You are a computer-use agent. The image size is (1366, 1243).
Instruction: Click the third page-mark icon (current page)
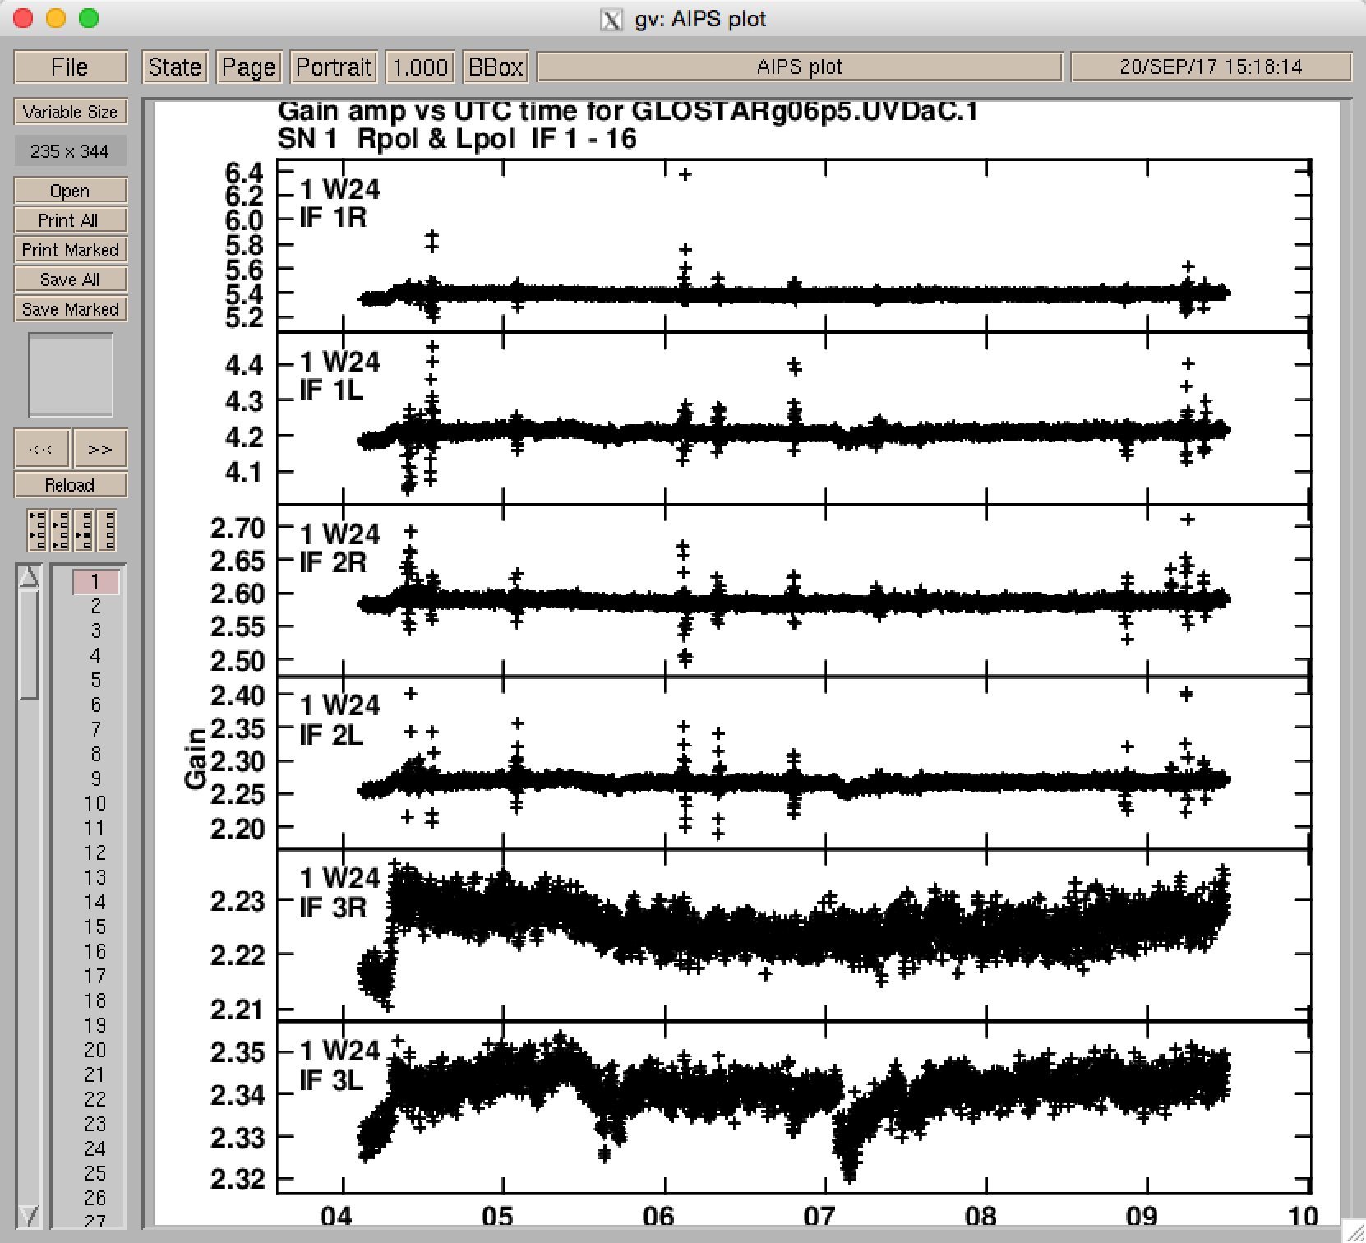click(83, 529)
